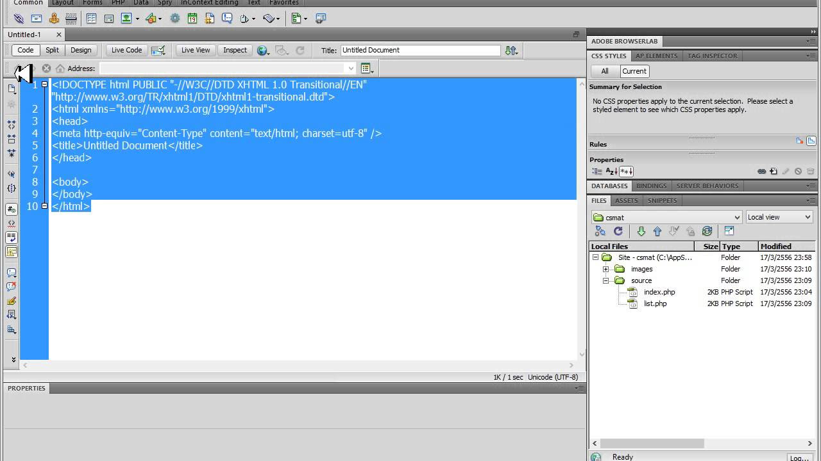Insert a Comment icon

227,19
